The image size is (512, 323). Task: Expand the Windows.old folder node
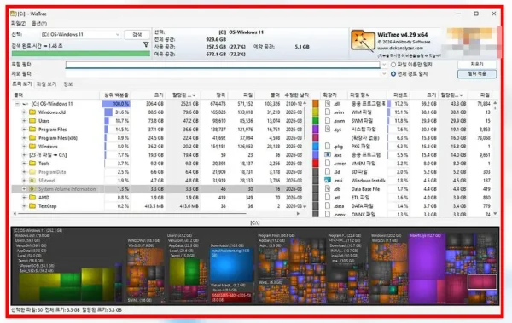click(x=24, y=112)
